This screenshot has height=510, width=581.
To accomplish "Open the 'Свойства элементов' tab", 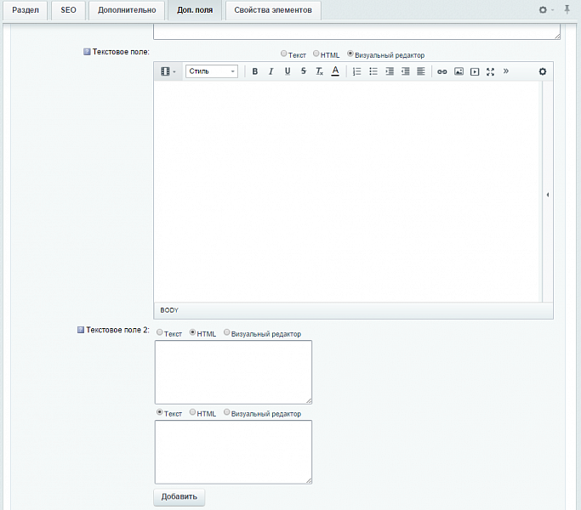I will [x=273, y=10].
